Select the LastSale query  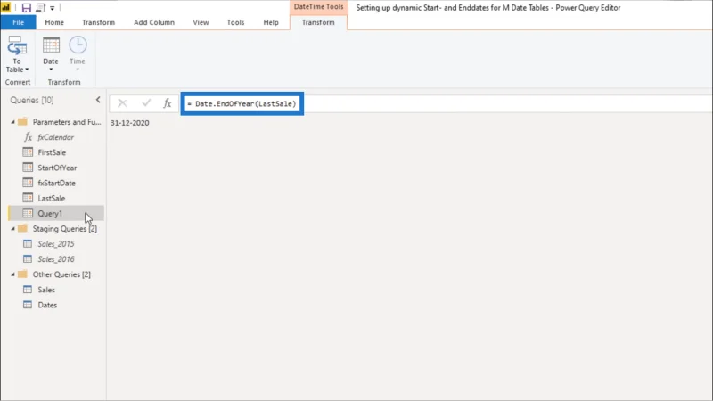click(52, 198)
